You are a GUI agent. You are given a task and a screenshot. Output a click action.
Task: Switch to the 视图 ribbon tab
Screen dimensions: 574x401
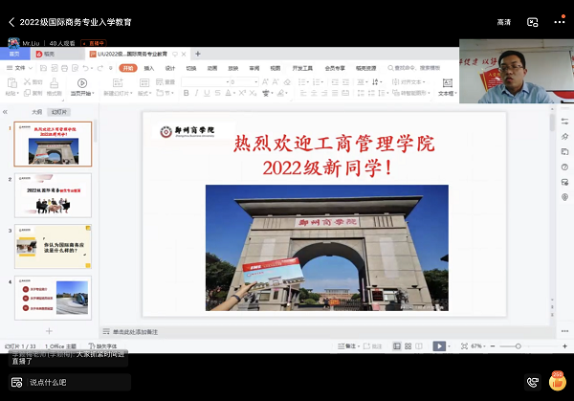pos(276,68)
